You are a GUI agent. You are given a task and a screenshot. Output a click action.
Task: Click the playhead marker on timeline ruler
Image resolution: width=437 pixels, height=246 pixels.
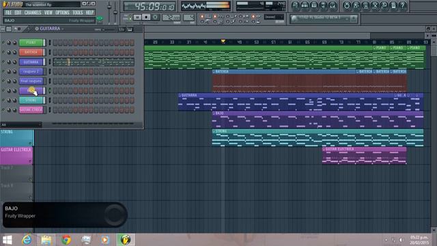click(x=223, y=42)
